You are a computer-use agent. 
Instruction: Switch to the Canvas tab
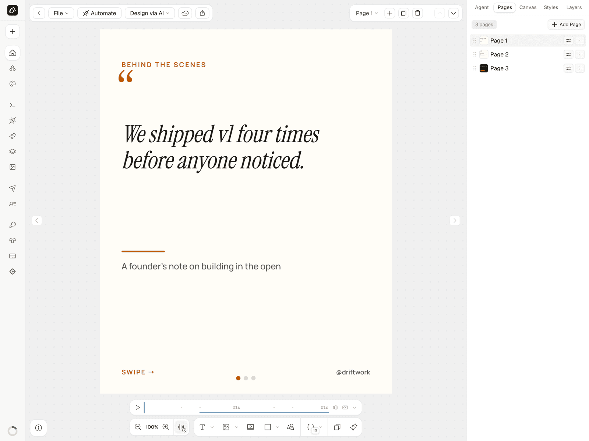(x=528, y=7)
